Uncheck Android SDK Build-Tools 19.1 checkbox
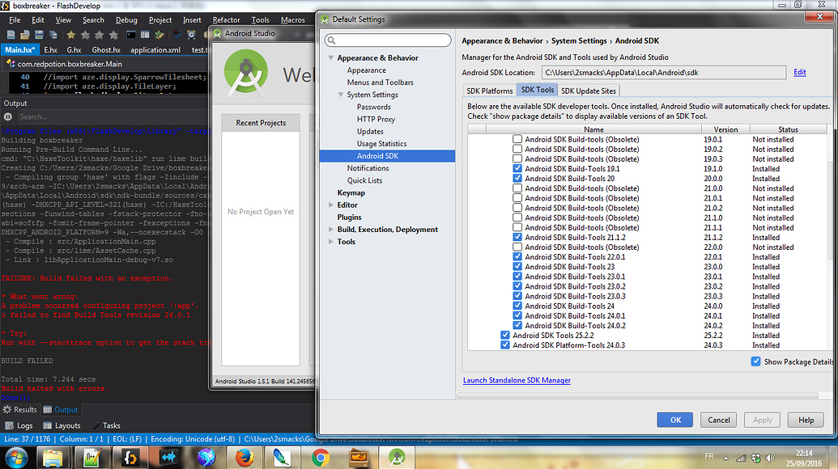Viewport: 838px width, 469px height. pos(517,169)
